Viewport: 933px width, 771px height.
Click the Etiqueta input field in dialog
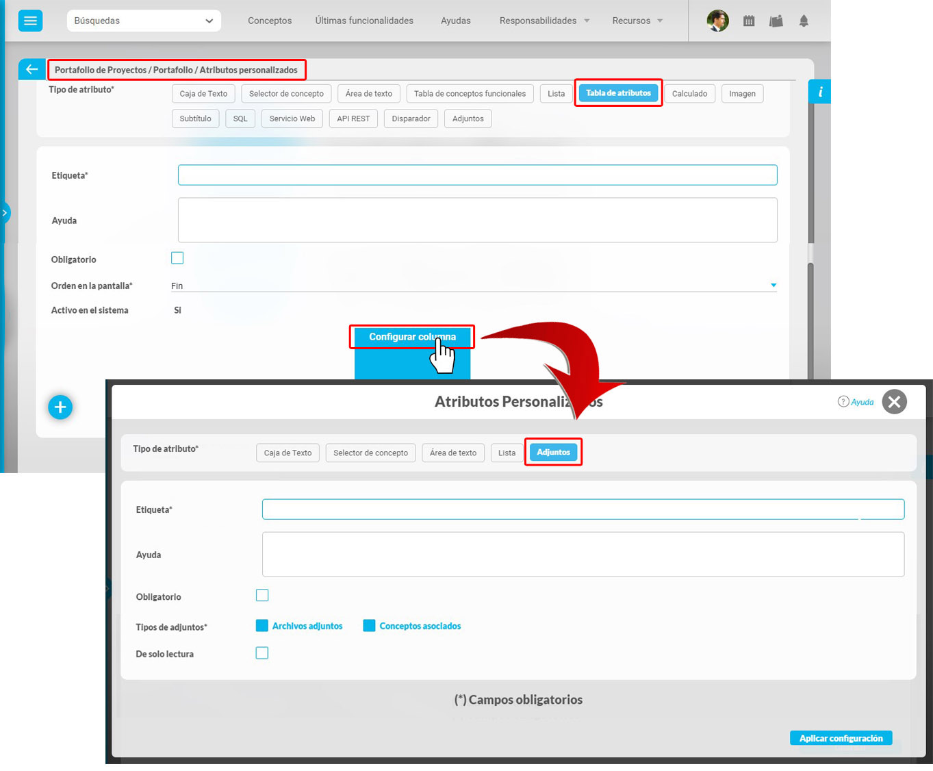(x=583, y=509)
